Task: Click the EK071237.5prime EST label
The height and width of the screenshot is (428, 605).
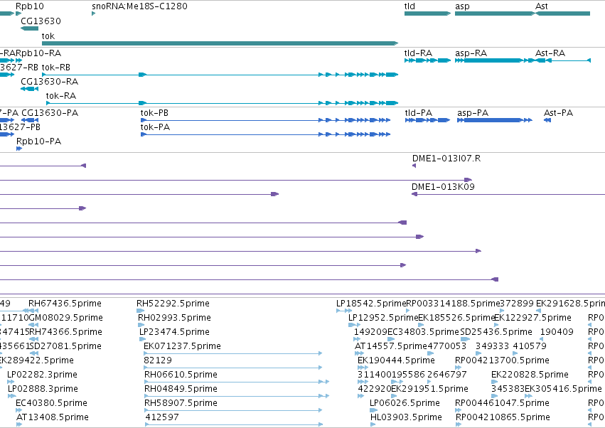Action: pos(182,346)
